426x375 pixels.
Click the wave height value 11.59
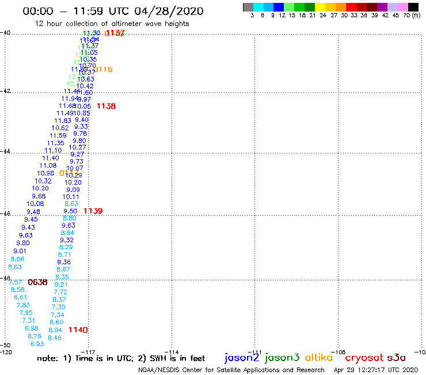[58, 136]
